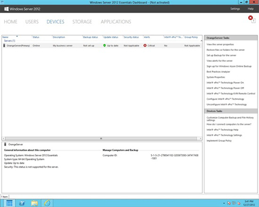The image size is (259, 207).
Task: Click the Action Center flag tray icon
Action: (229, 203)
